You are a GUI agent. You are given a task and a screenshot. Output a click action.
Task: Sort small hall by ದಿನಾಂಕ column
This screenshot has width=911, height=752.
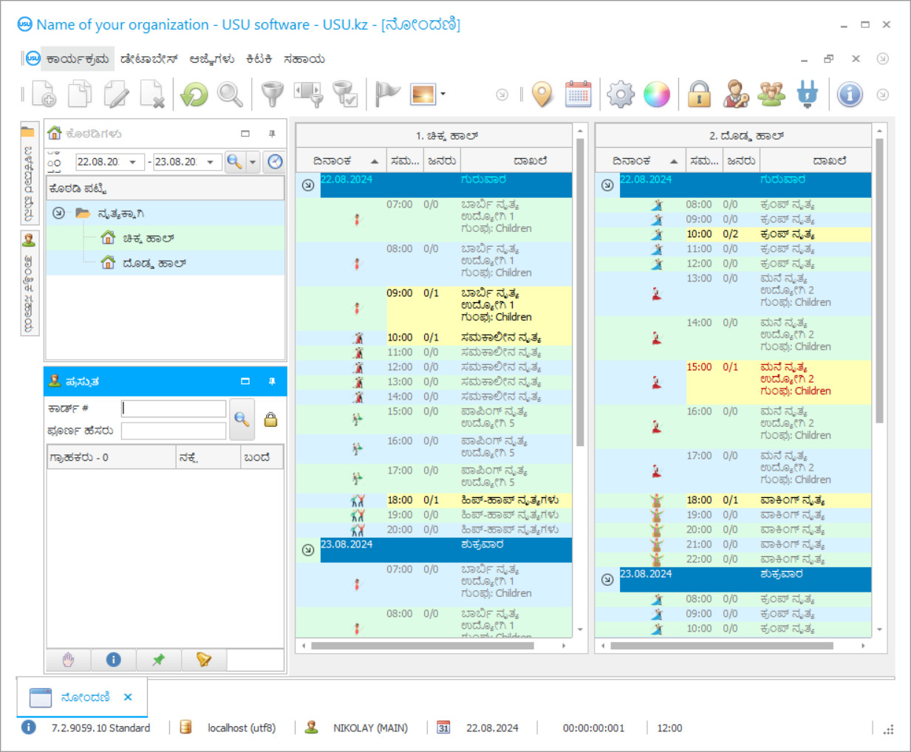341,160
